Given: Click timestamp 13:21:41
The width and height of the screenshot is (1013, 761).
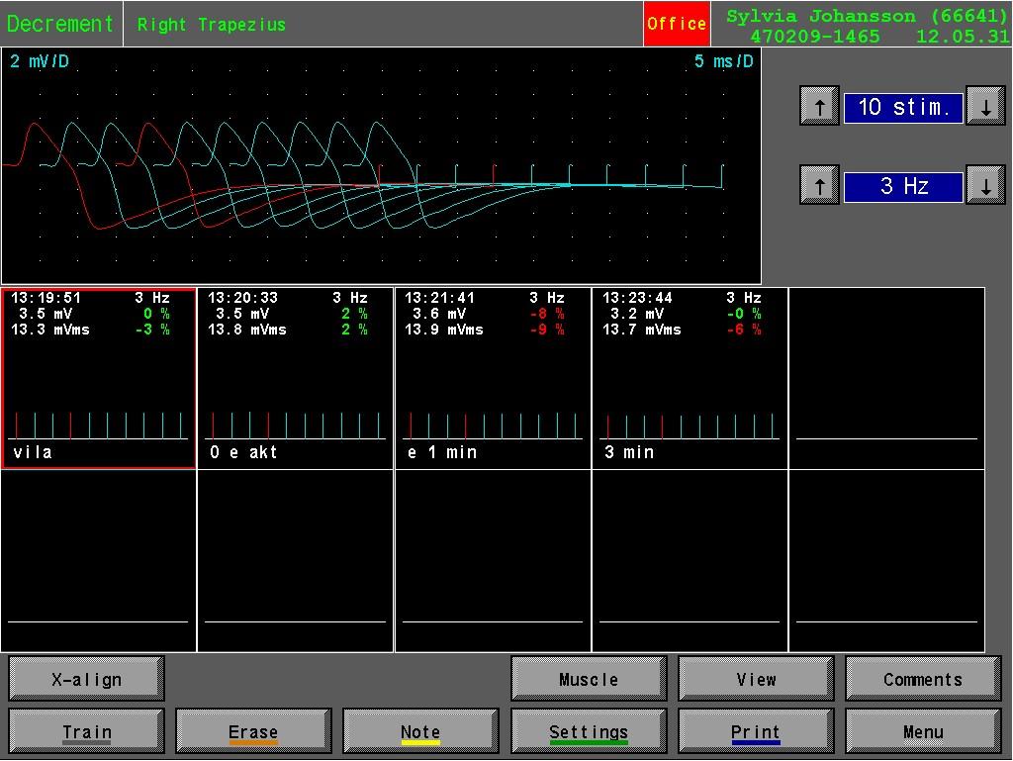Looking at the screenshot, I should (440, 298).
